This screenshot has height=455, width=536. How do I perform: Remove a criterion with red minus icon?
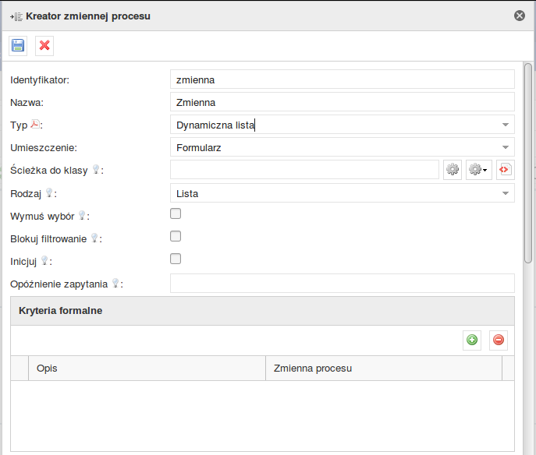tap(499, 340)
